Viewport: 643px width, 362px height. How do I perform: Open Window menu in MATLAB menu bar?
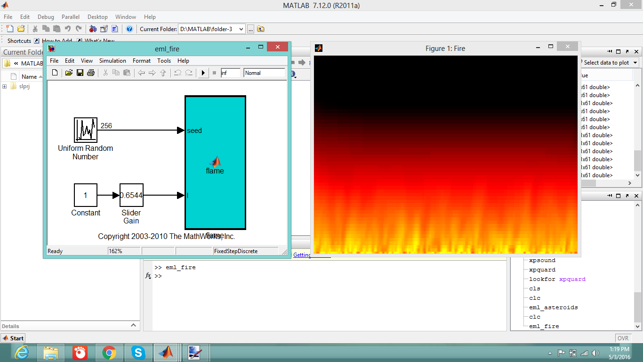(126, 17)
